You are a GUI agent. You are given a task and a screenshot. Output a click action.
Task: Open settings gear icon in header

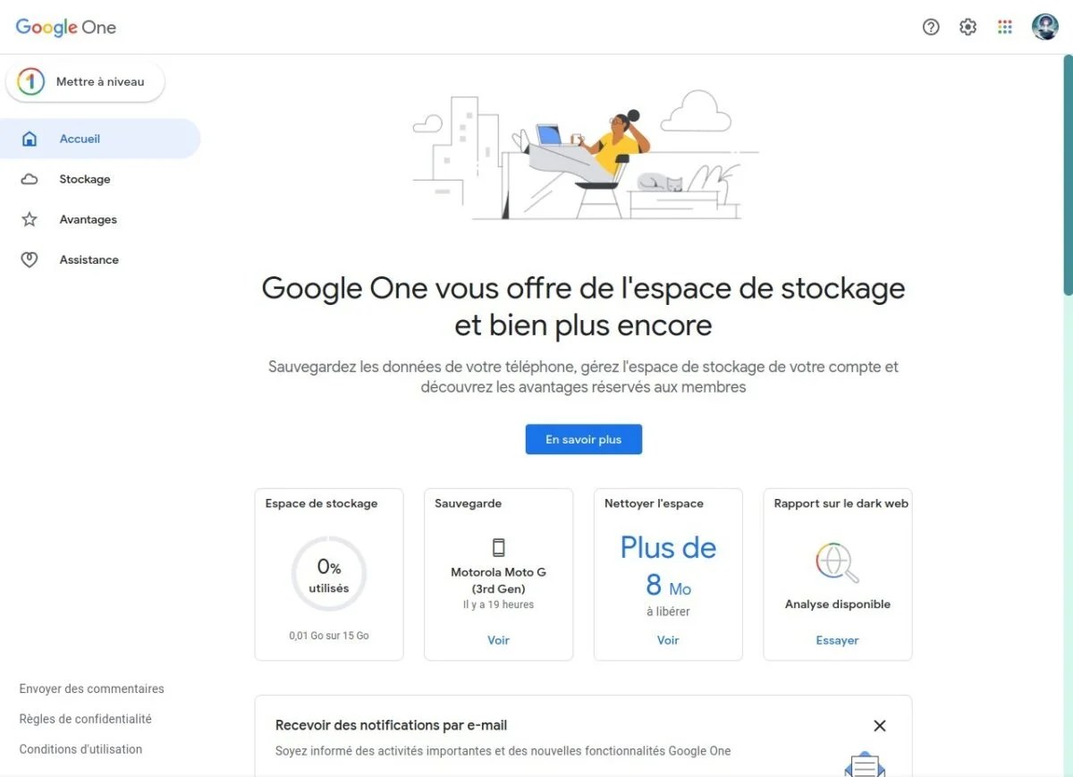click(967, 27)
